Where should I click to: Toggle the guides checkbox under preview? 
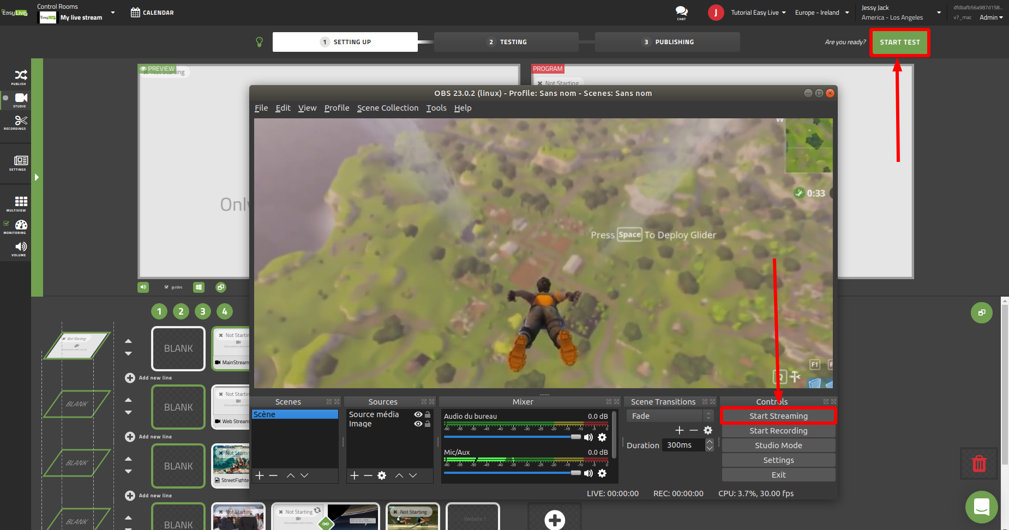166,287
